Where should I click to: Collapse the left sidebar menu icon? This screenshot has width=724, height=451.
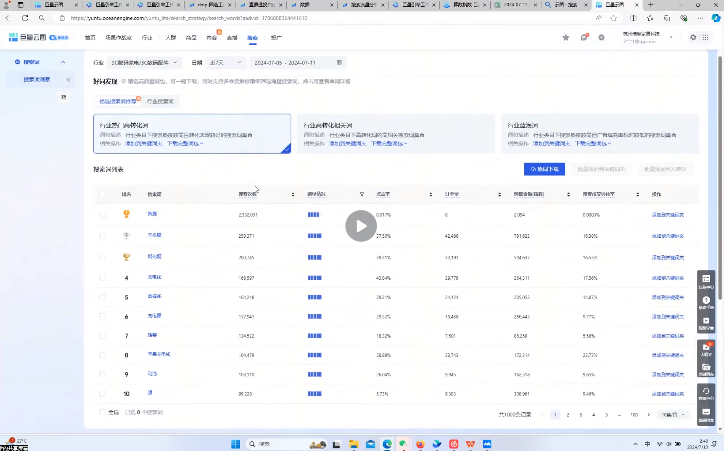pyautogui.click(x=63, y=97)
